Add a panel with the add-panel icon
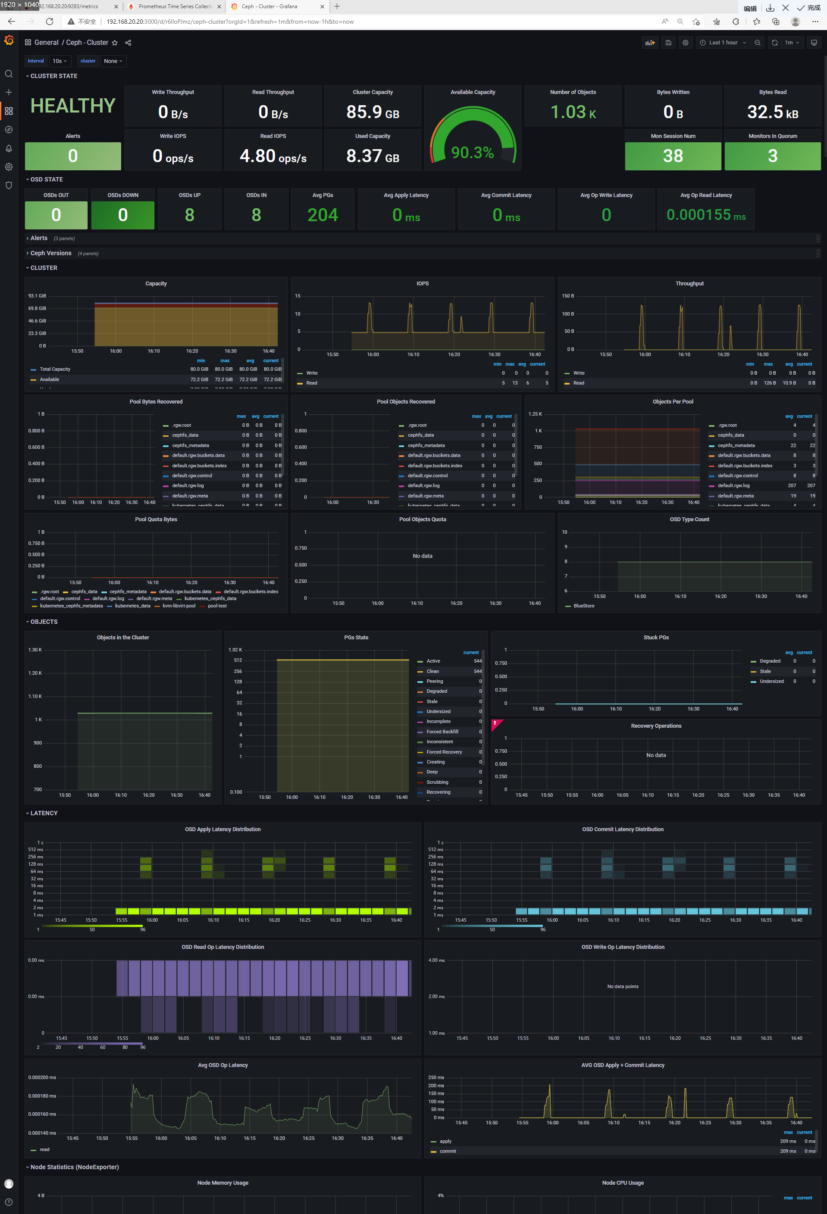Image resolution: width=827 pixels, height=1214 pixels. [650, 43]
